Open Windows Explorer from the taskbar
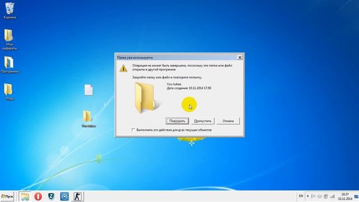Viewport: 359px width, 202px height. (x=25, y=196)
